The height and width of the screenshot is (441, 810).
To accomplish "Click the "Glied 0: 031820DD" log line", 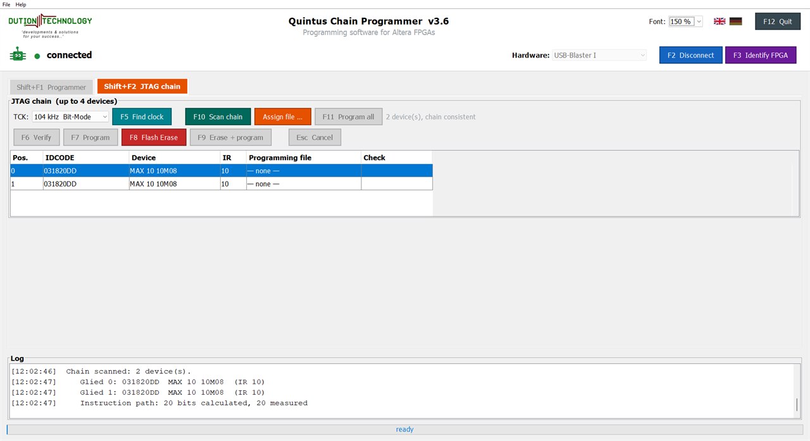I will pos(172,382).
